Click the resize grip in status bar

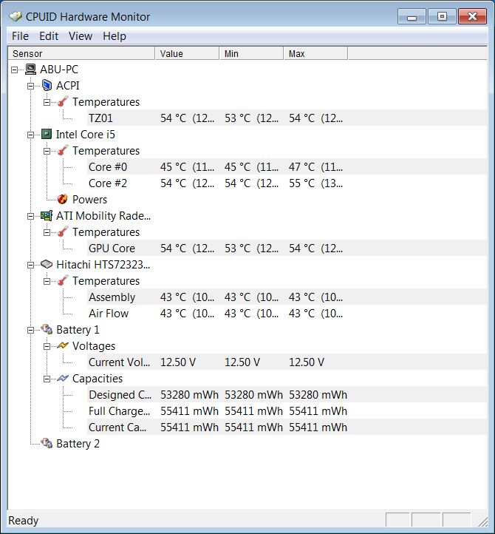coord(482,521)
